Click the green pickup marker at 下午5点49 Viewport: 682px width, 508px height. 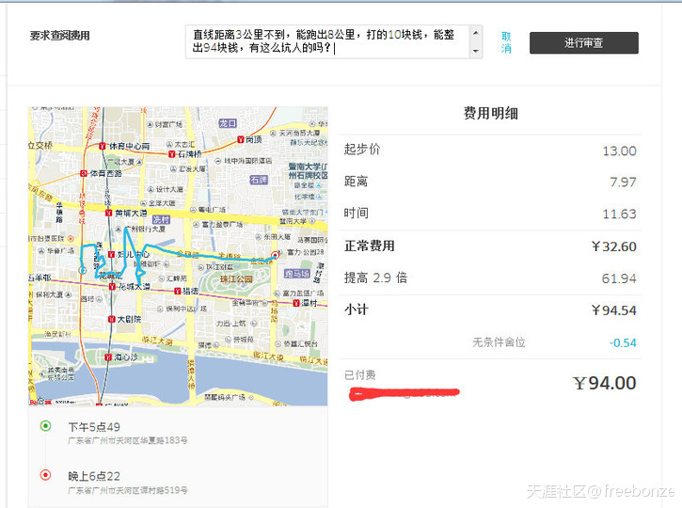click(45, 426)
